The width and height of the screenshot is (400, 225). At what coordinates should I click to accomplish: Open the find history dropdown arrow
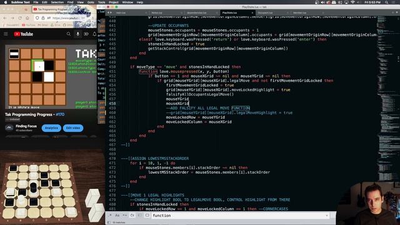326,216
